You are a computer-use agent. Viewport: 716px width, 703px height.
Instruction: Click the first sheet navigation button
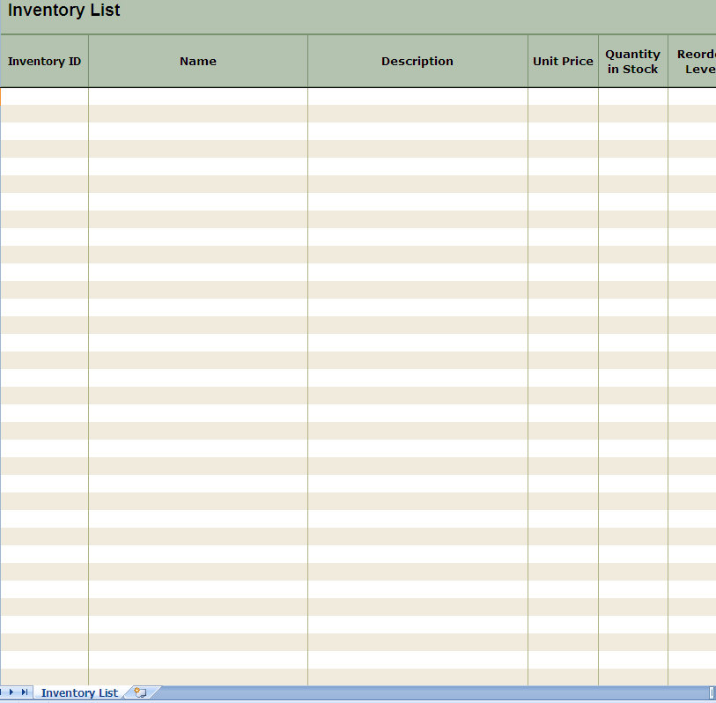[2, 692]
